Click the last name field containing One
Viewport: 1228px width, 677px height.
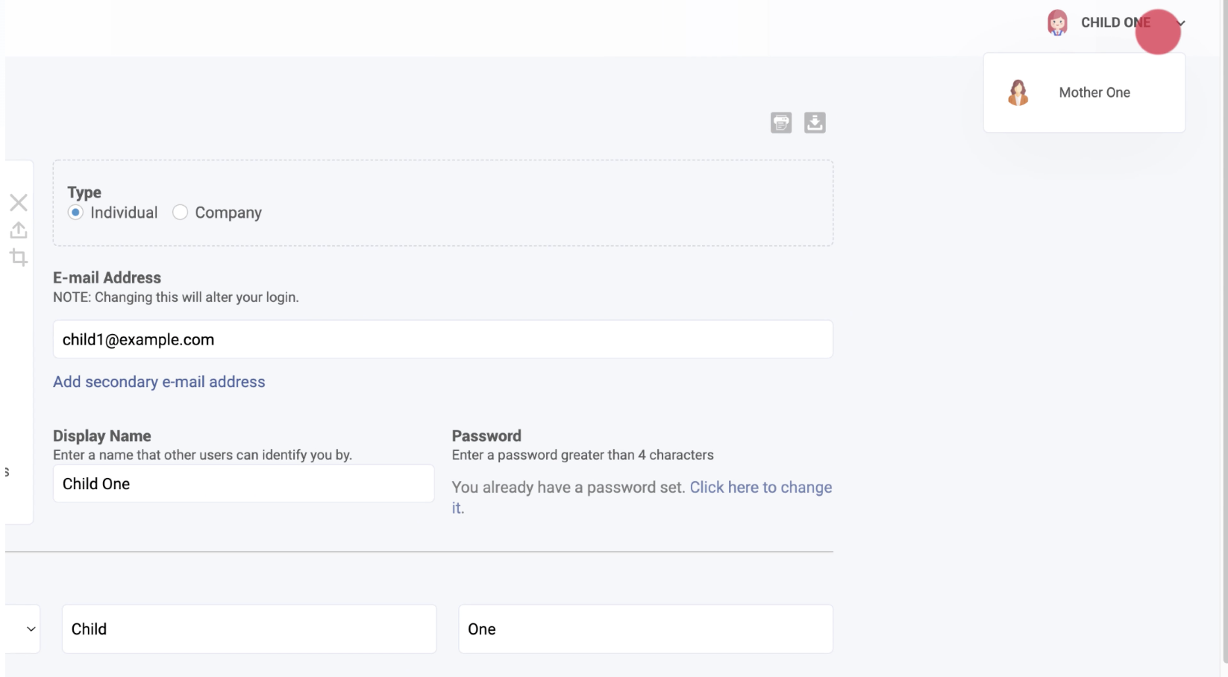coord(645,629)
